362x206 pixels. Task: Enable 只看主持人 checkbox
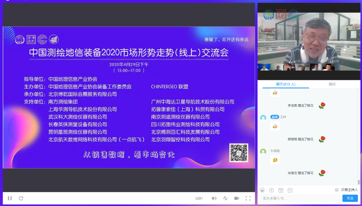337,190
